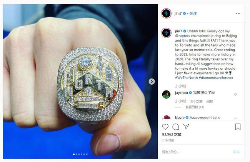
Task: Expand 查看回复 (14) replies
Action: coord(195,107)
